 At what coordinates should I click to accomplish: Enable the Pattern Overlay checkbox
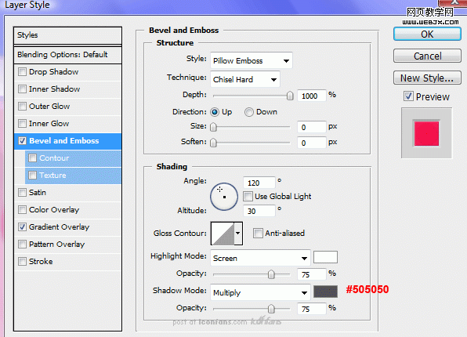(22, 245)
